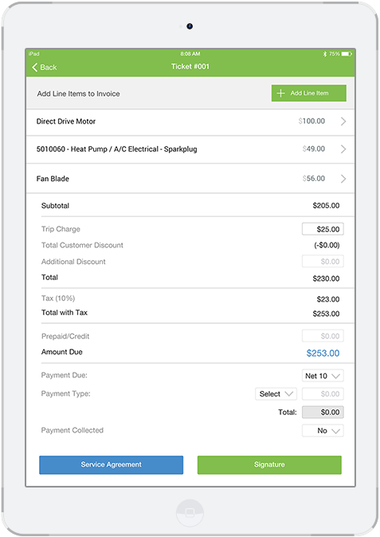This screenshot has width=380, height=537.
Task: Open Sparkplug line item chevron arrow
Action: click(x=343, y=149)
